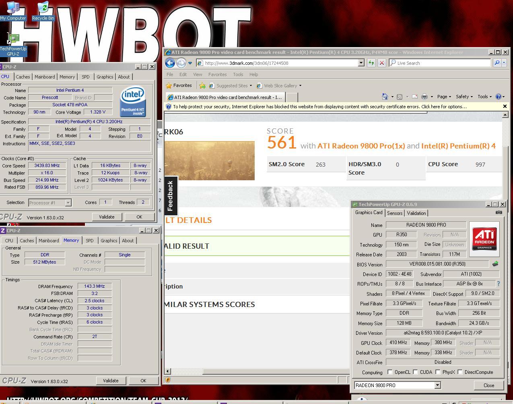Click the 3DMark06 benchmark thumbnail image

coord(210,161)
